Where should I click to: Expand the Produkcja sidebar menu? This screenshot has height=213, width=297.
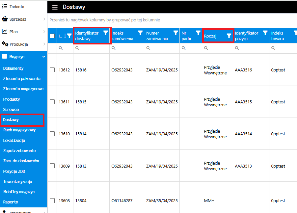click(x=44, y=44)
